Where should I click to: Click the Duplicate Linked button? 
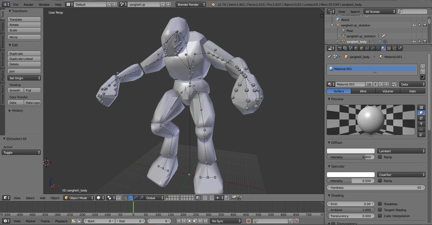24,59
